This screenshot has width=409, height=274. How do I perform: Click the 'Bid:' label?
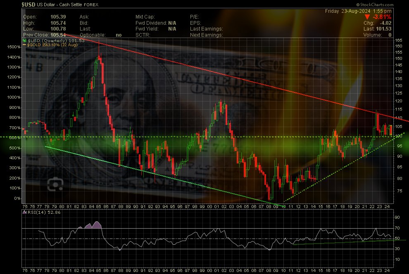pyautogui.click(x=84, y=23)
